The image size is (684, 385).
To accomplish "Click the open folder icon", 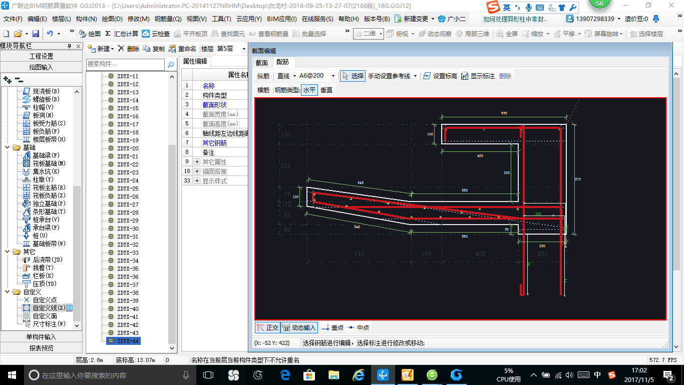I will 18,34.
